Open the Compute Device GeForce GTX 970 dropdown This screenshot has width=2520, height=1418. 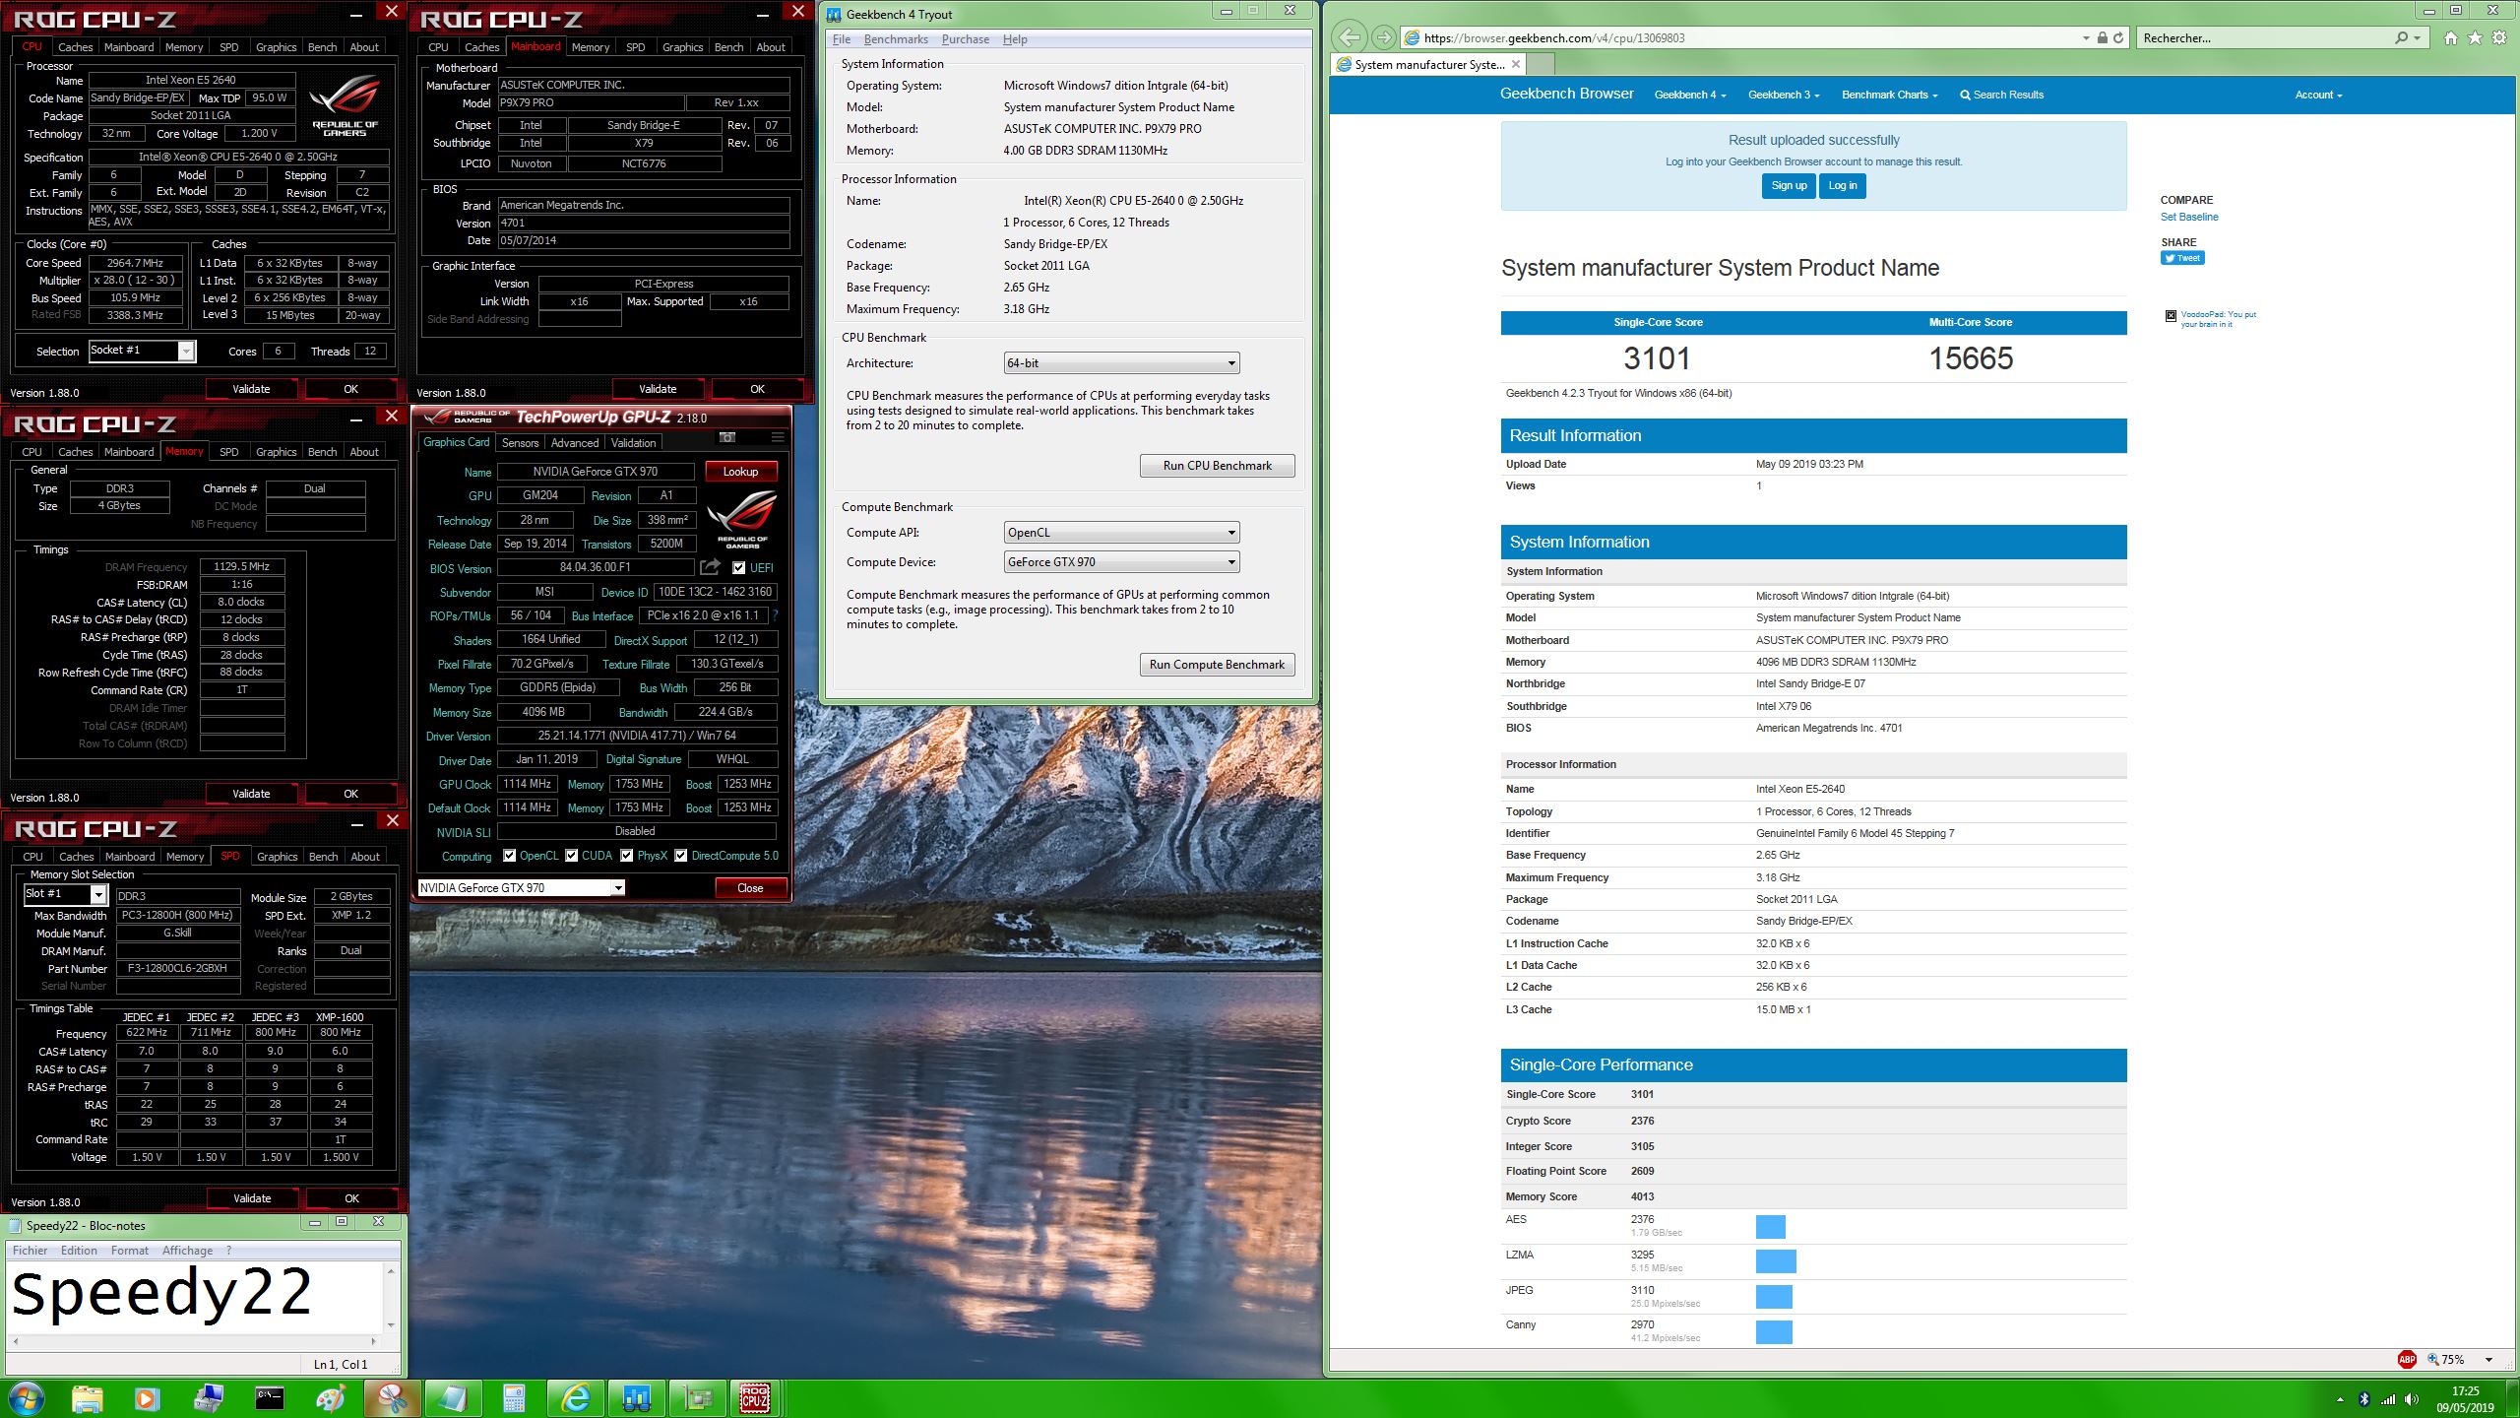pos(1121,562)
